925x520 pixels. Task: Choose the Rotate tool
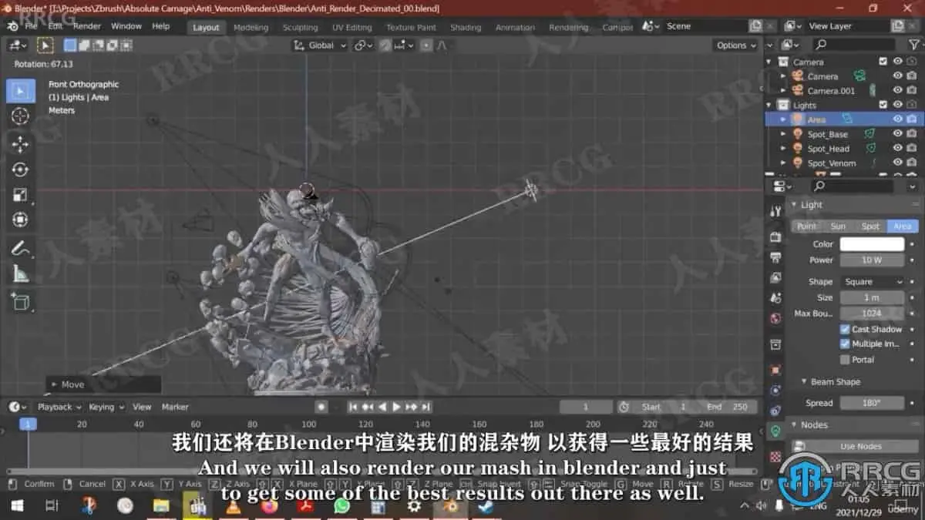(20, 169)
